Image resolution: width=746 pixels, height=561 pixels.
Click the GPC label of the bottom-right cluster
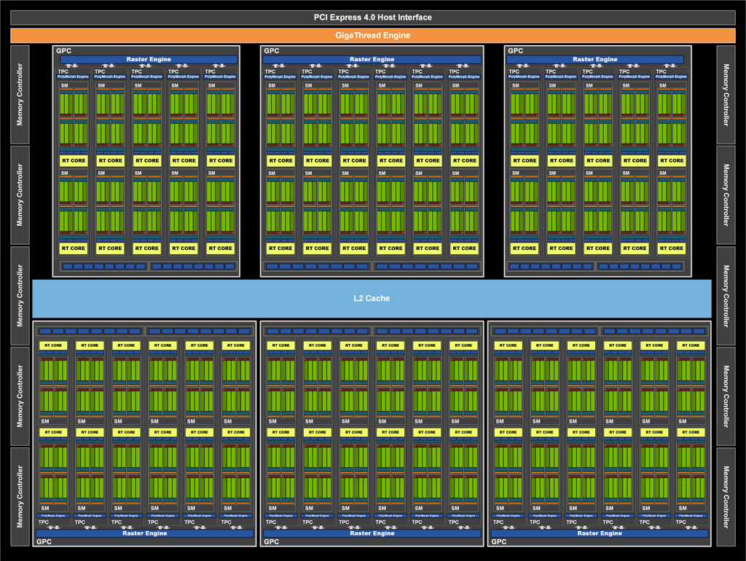[x=499, y=542]
